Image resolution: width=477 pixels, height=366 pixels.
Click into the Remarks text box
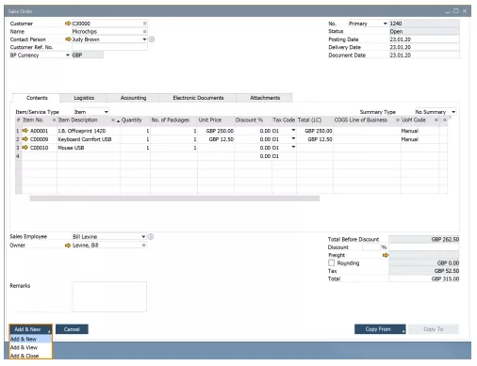[109, 296]
